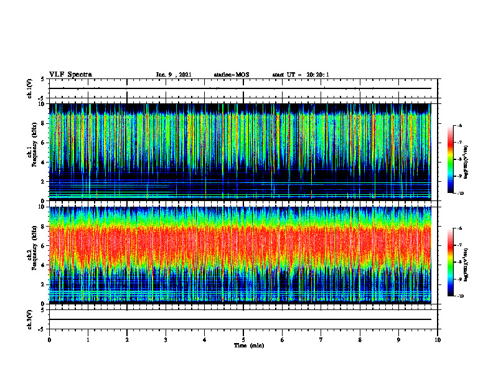Screen dimensions: 493x381
Task: Click the ch.2 spectrogram color bar
Action: (451, 262)
